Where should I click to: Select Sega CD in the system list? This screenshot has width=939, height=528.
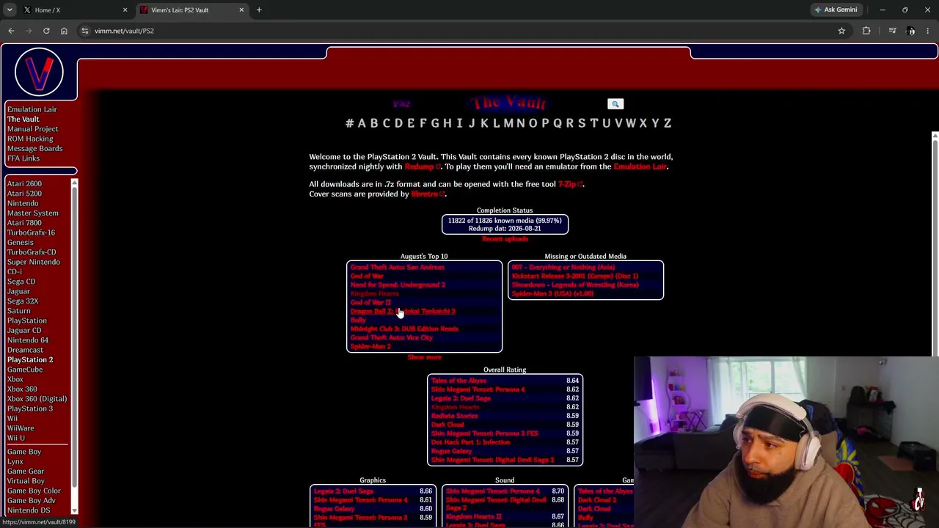(21, 282)
